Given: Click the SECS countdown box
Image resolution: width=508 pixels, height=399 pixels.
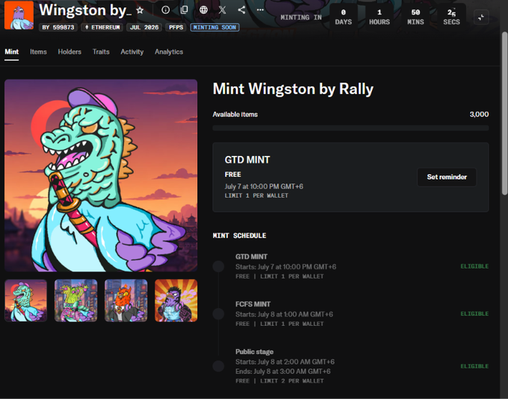Looking at the screenshot, I should 451,17.
